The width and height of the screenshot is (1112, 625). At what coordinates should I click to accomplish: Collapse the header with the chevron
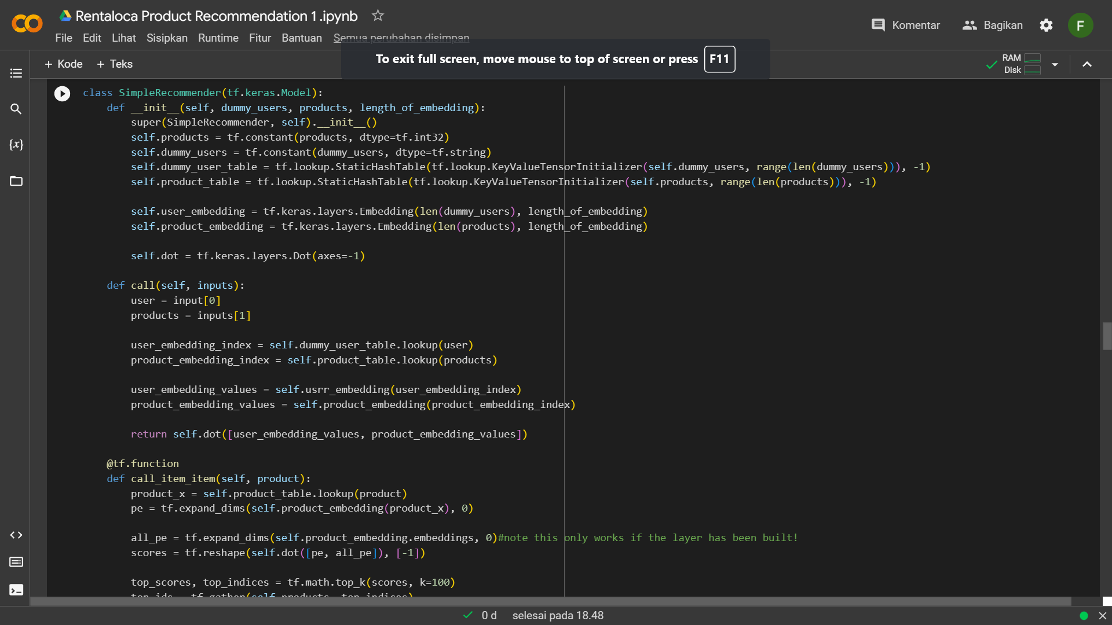[x=1087, y=64]
